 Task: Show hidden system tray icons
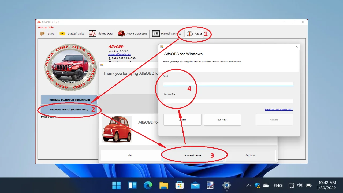tap(249, 185)
